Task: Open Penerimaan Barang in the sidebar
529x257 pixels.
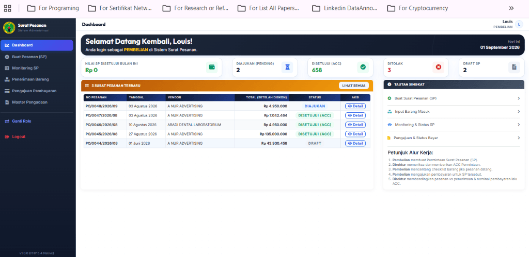Action: [x=38, y=80]
